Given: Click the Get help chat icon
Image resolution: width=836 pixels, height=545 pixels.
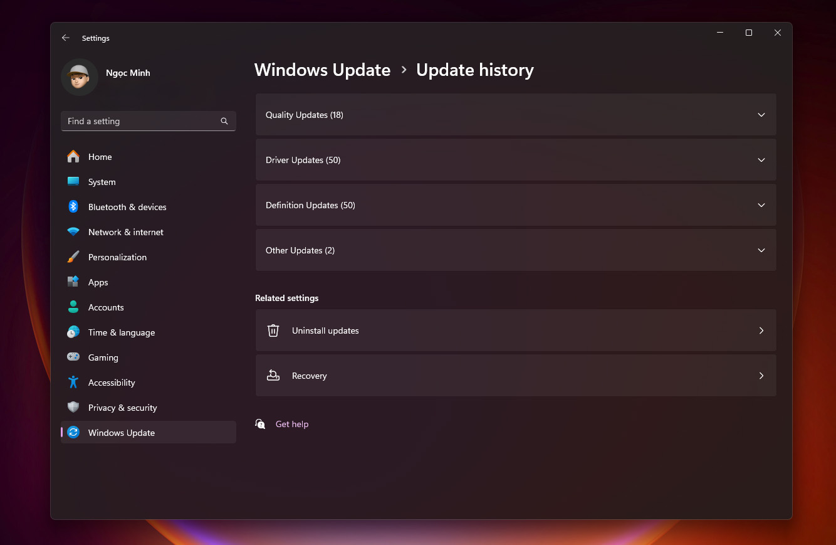Looking at the screenshot, I should 260,424.
